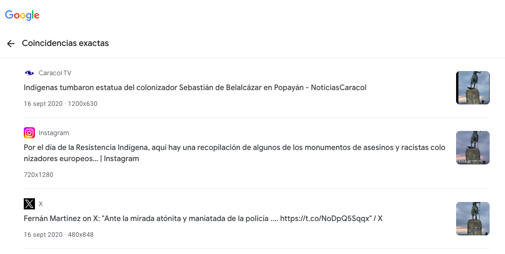Select the X source name text
This screenshot has height=254, width=505.
click(x=41, y=204)
